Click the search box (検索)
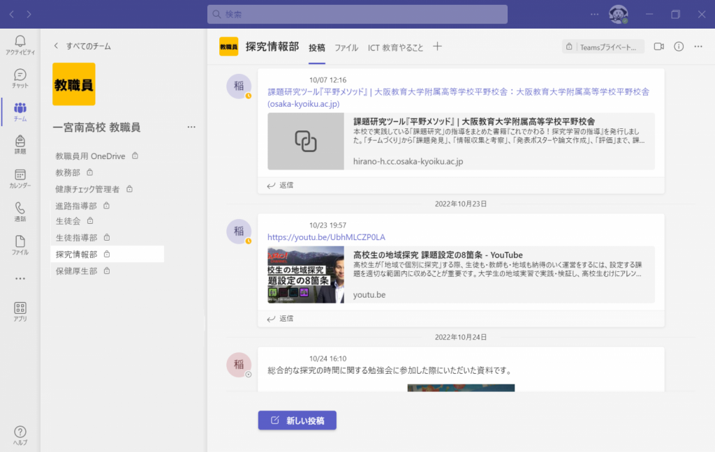This screenshot has width=715, height=452. 357,14
